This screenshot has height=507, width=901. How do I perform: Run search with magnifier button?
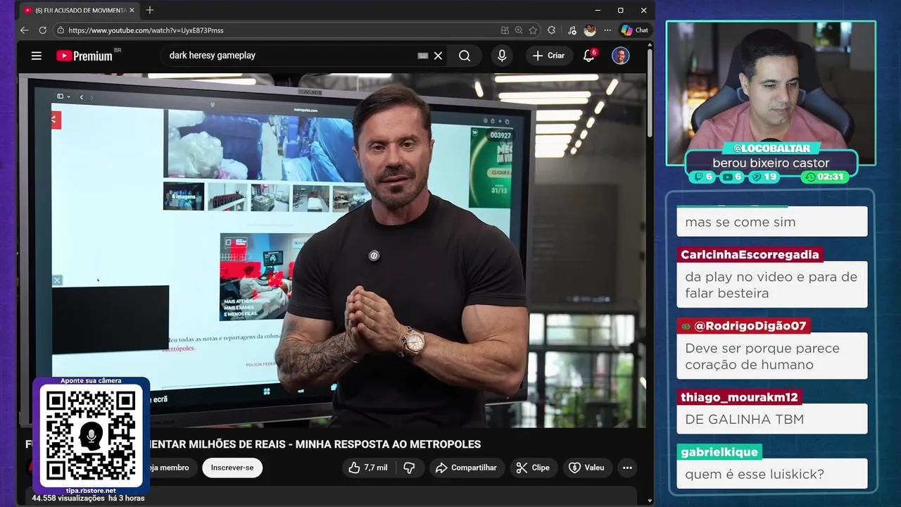465,56
